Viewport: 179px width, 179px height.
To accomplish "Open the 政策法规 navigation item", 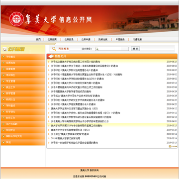I will click(103, 40).
